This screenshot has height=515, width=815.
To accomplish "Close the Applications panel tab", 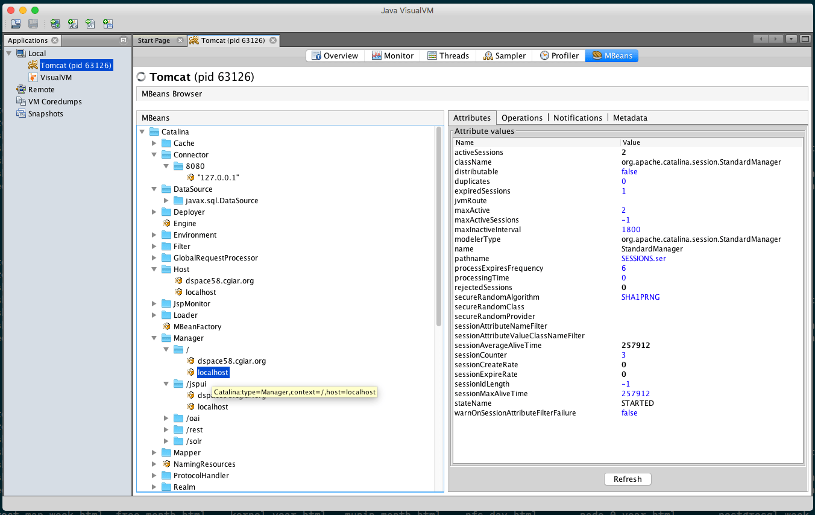I will (x=55, y=40).
